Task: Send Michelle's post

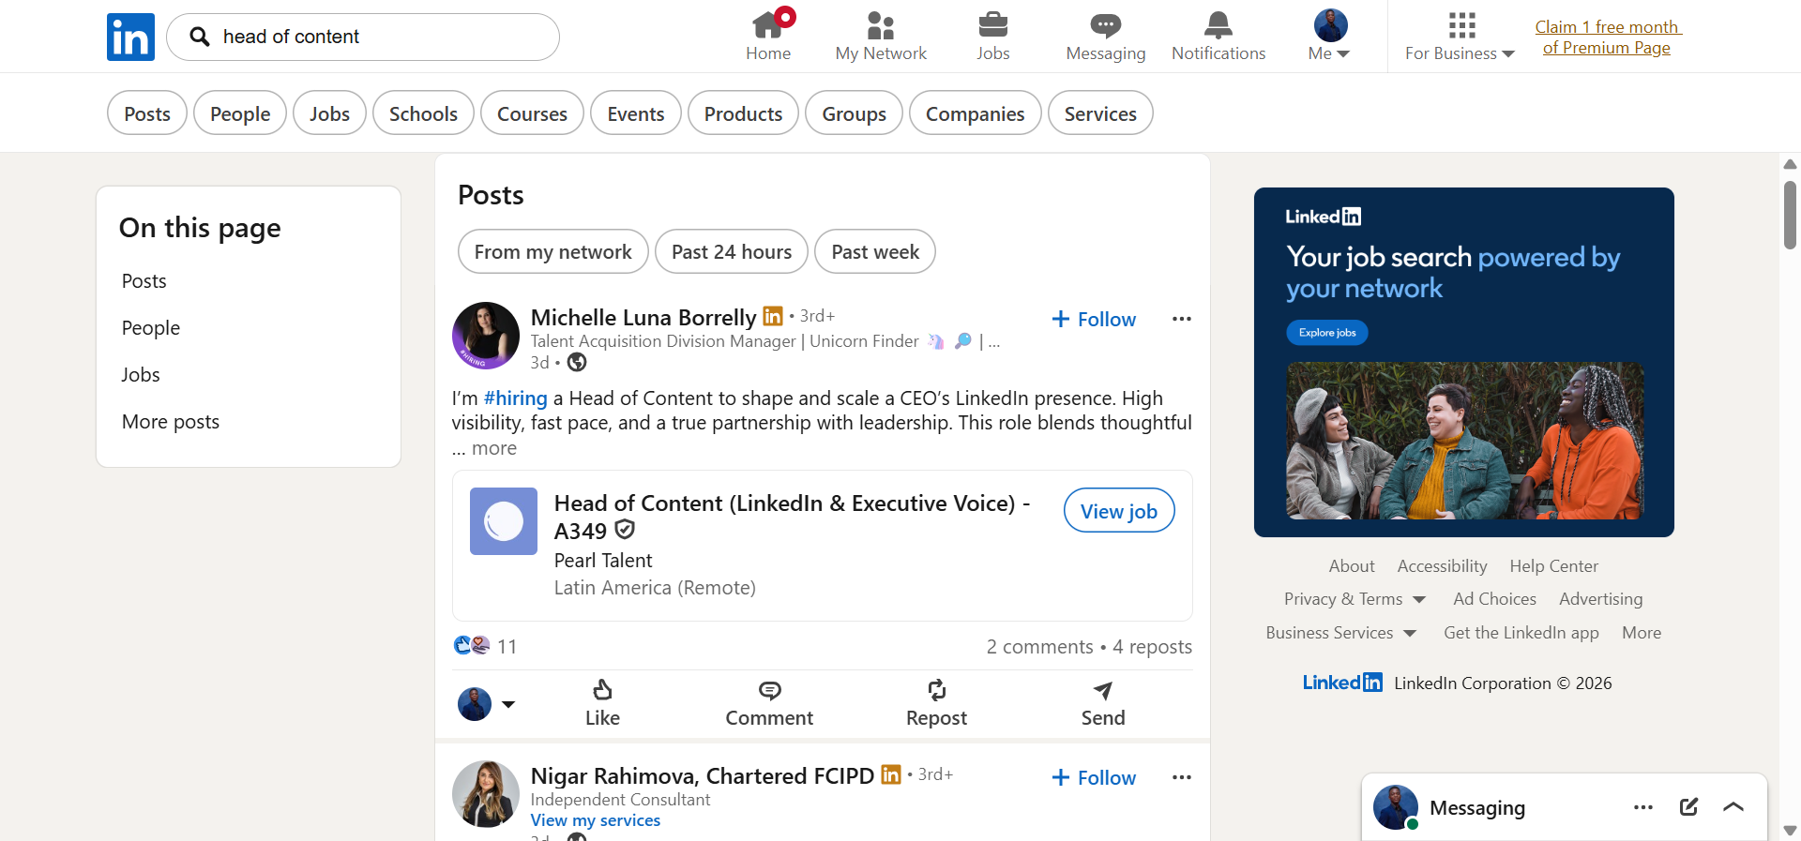Action: pos(1103,704)
